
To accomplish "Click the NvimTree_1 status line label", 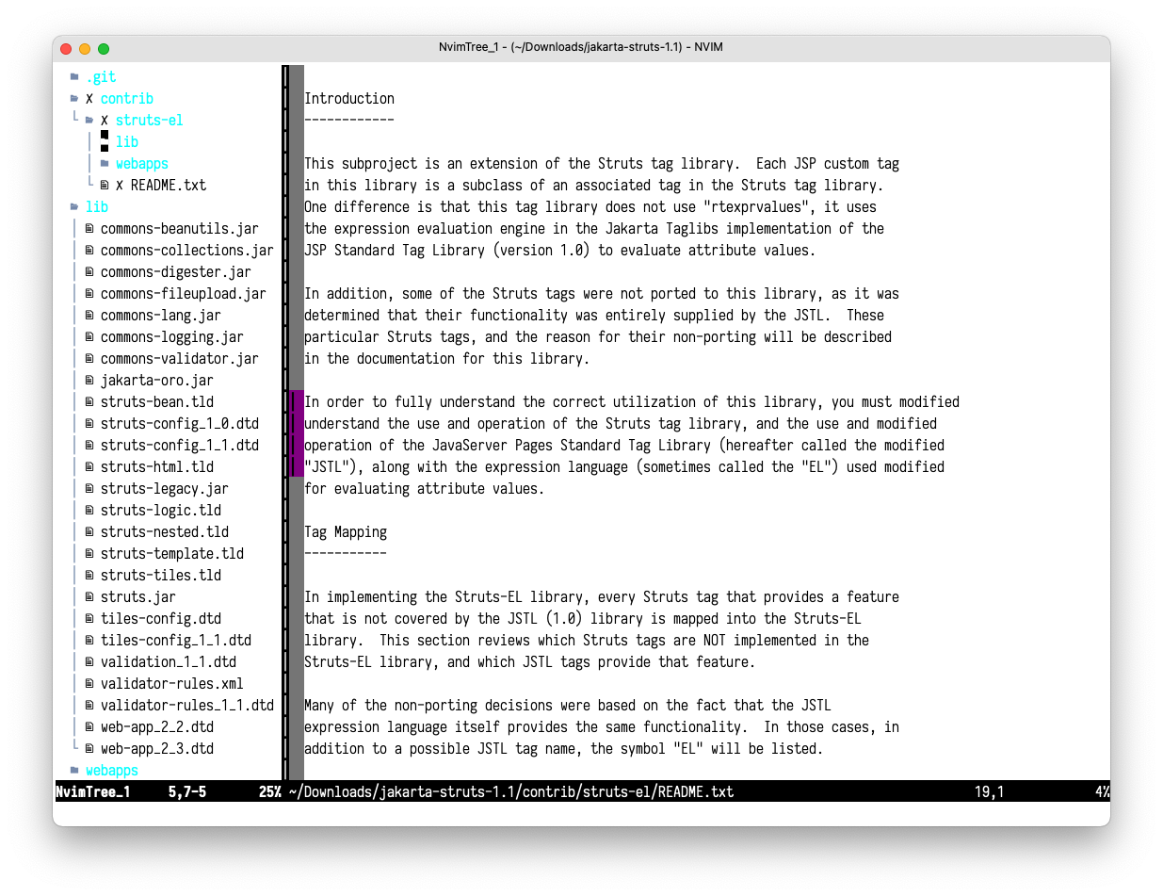I will [92, 792].
